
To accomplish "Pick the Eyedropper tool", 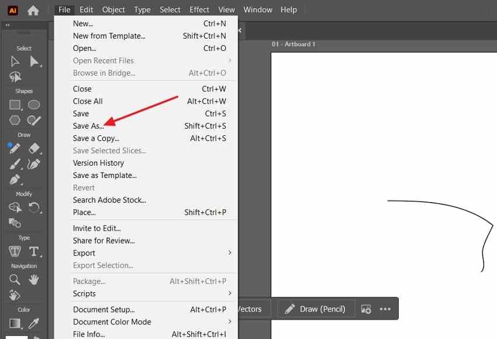I will [x=34, y=323].
